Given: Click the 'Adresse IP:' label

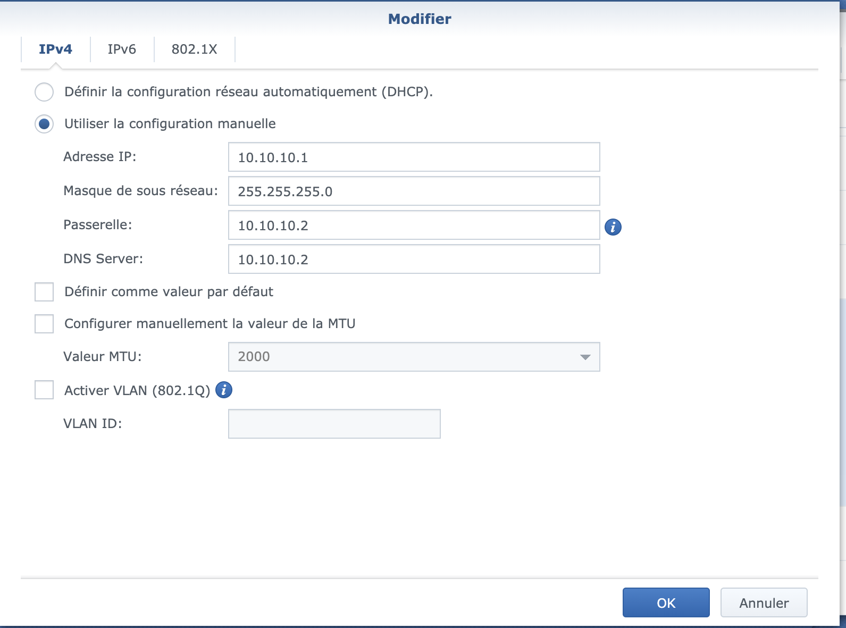Looking at the screenshot, I should [x=100, y=157].
